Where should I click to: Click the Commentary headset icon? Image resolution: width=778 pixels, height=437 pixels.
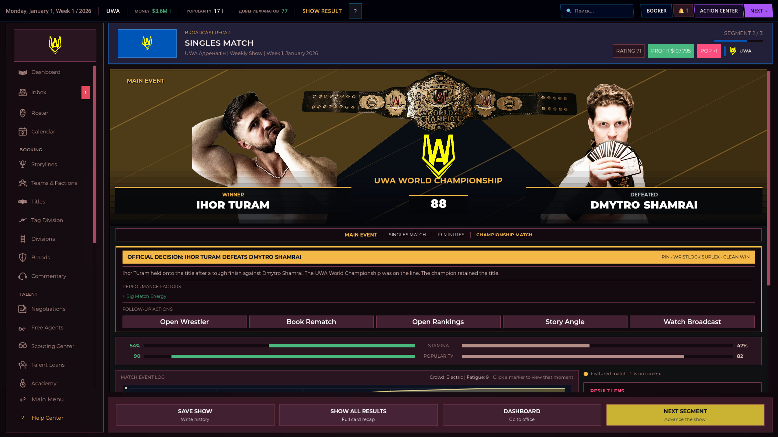click(x=23, y=276)
